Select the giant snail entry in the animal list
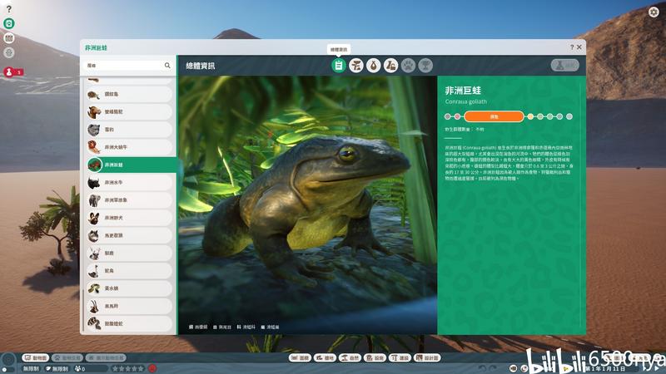This screenshot has width=666, height=374. (130, 147)
